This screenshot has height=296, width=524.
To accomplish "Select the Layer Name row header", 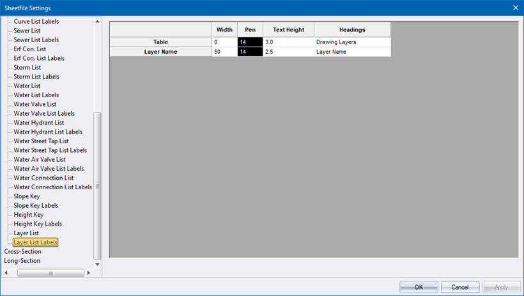I will coord(160,52).
